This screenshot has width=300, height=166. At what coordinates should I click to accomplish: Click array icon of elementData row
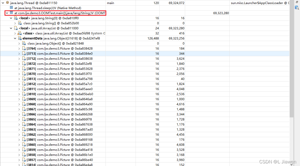click(x=20, y=38)
